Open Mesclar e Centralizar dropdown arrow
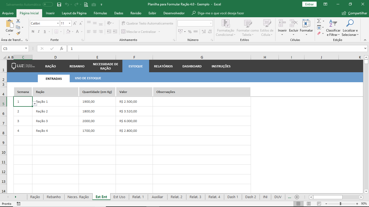 point(159,32)
